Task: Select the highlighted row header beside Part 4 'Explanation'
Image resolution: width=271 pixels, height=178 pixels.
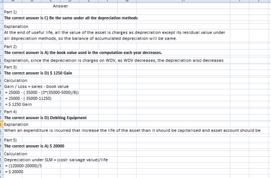Action: click(x=1, y=124)
